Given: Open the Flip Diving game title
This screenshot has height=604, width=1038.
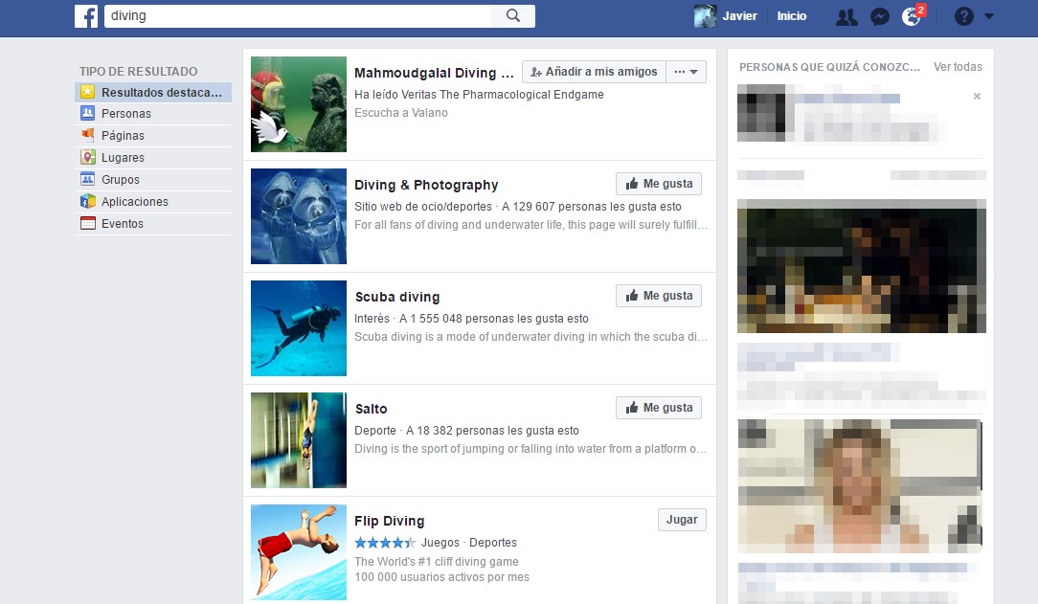Looking at the screenshot, I should tap(389, 522).
